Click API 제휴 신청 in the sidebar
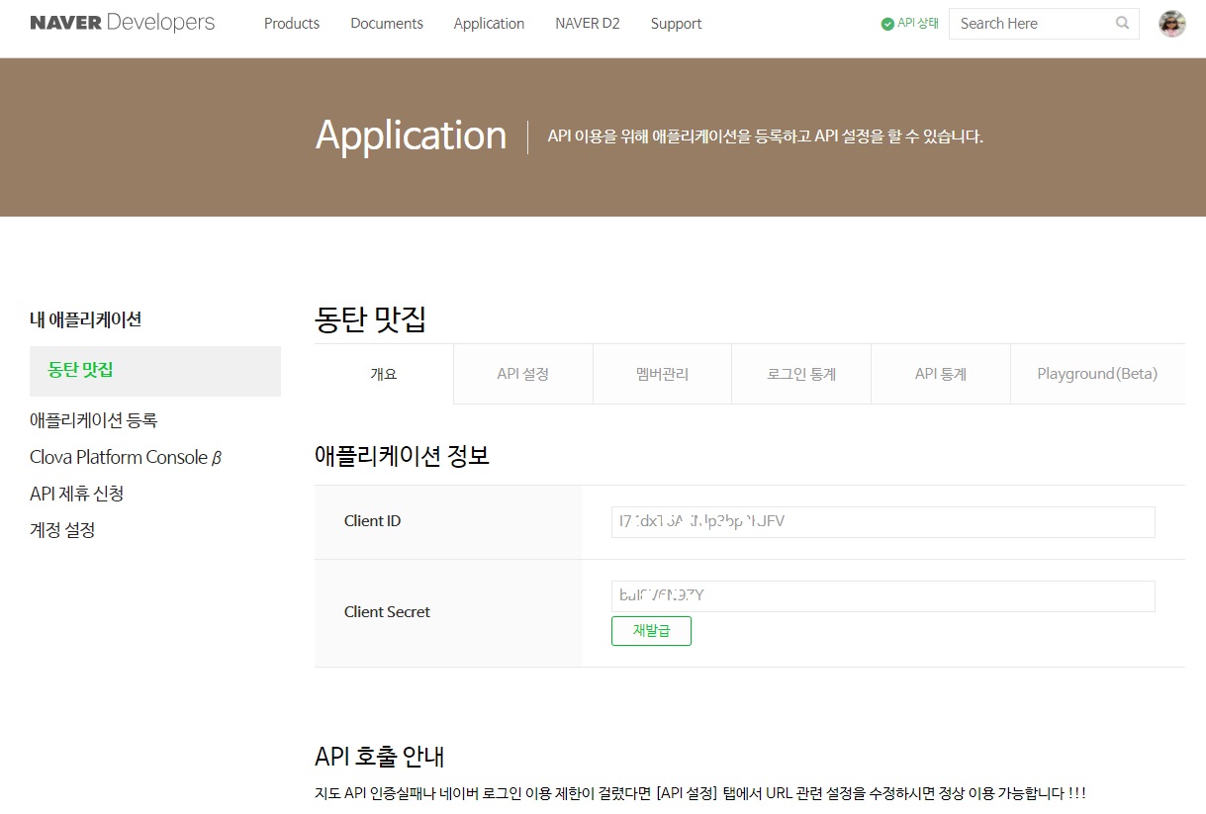 click(77, 494)
